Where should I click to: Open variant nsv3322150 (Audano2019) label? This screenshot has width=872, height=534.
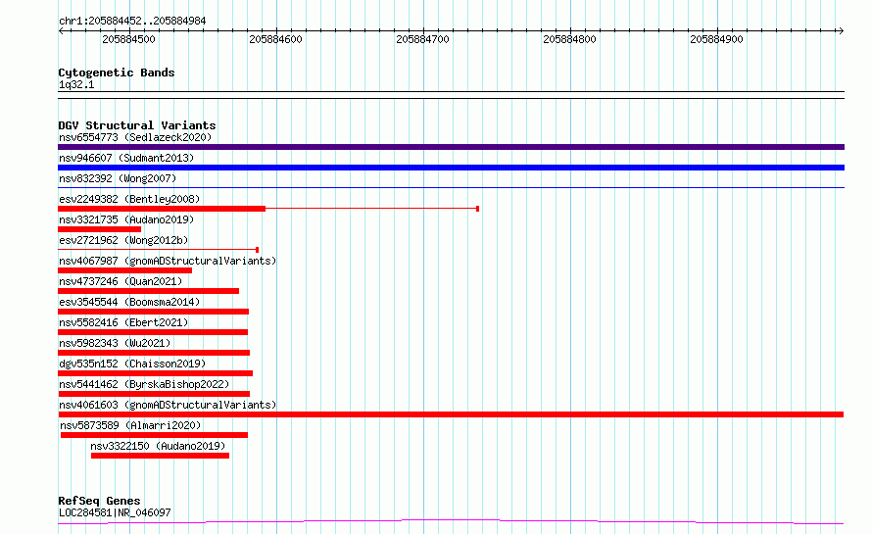tap(158, 446)
